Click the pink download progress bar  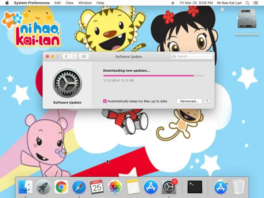[x=153, y=76]
